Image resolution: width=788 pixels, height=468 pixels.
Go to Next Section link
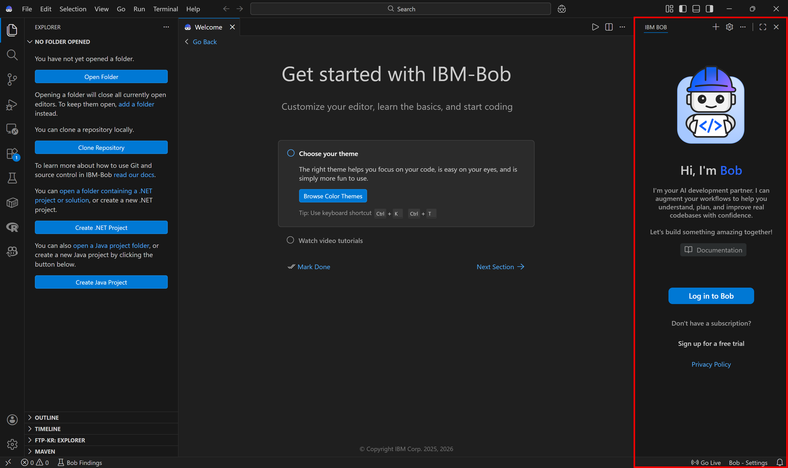coord(500,267)
